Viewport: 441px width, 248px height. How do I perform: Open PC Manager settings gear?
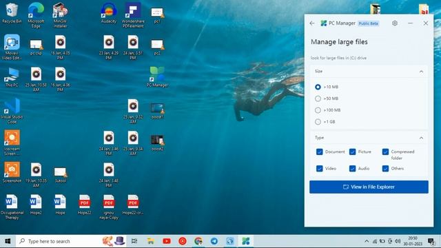pyautogui.click(x=395, y=23)
